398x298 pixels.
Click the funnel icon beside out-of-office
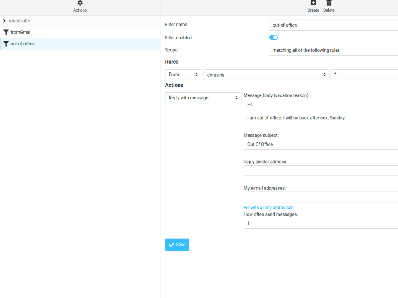pos(6,44)
